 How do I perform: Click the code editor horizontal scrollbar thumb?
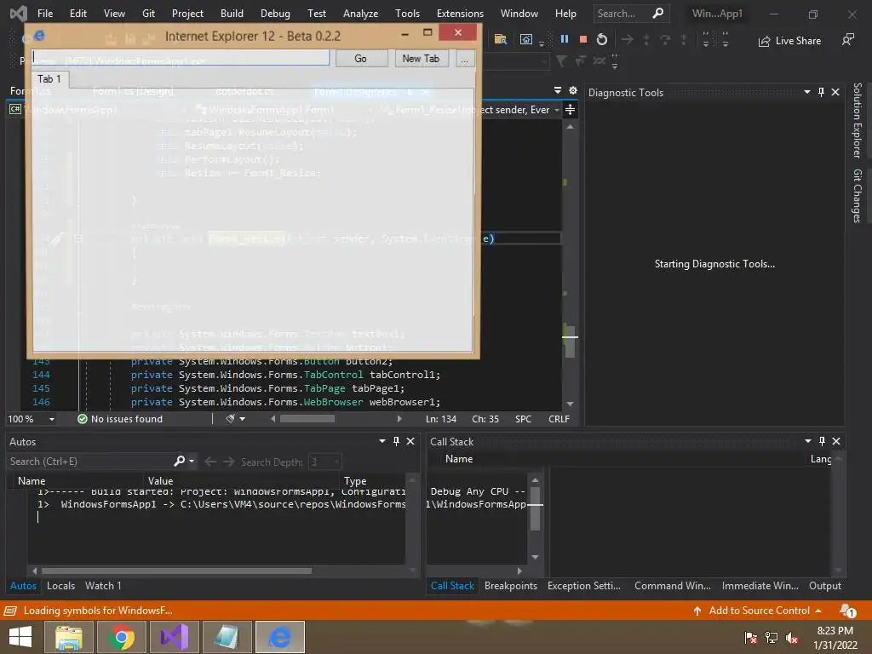pyautogui.click(x=307, y=419)
